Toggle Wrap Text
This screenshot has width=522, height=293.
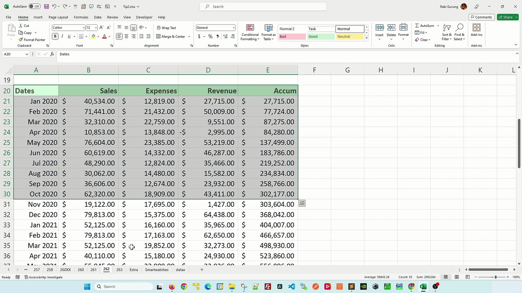pos(166,28)
